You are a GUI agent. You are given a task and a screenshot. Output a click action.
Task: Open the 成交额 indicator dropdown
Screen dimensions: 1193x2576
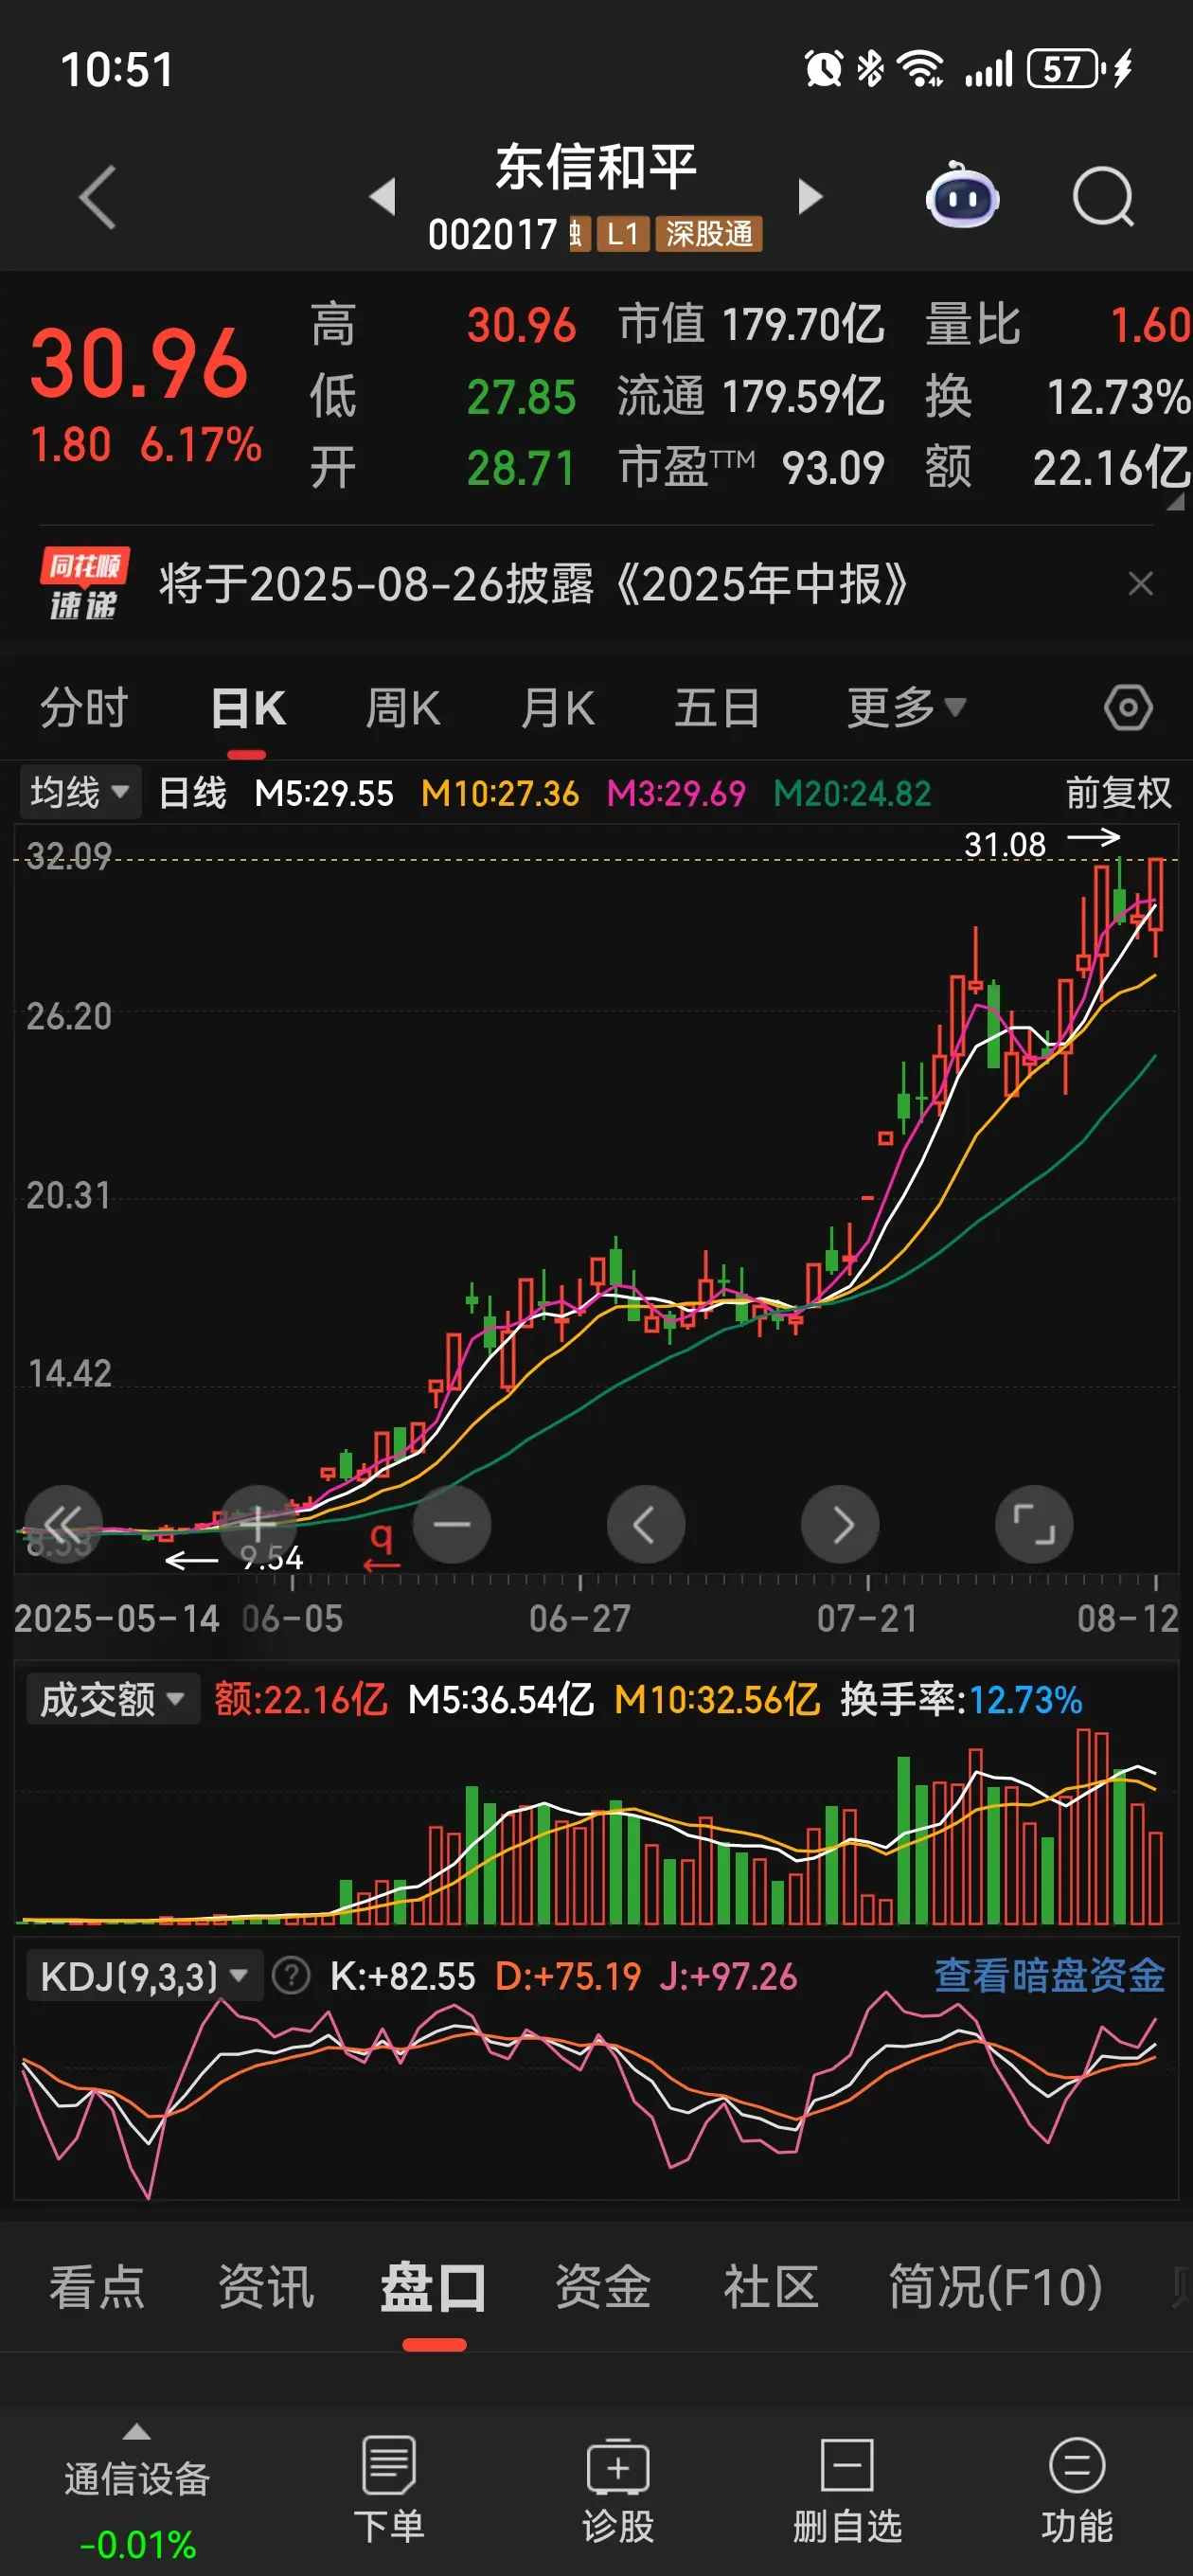(112, 1700)
